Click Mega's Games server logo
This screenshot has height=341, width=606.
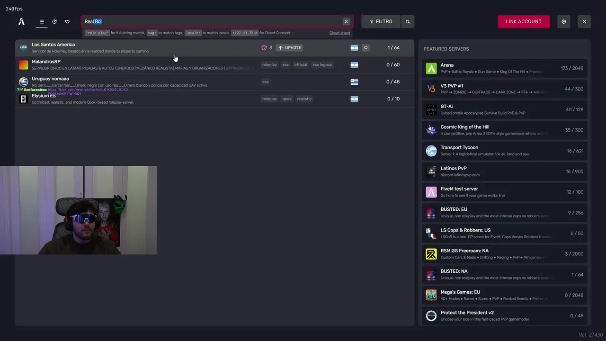(431, 295)
